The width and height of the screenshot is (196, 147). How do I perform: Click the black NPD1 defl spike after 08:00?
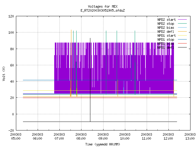(90, 80)
